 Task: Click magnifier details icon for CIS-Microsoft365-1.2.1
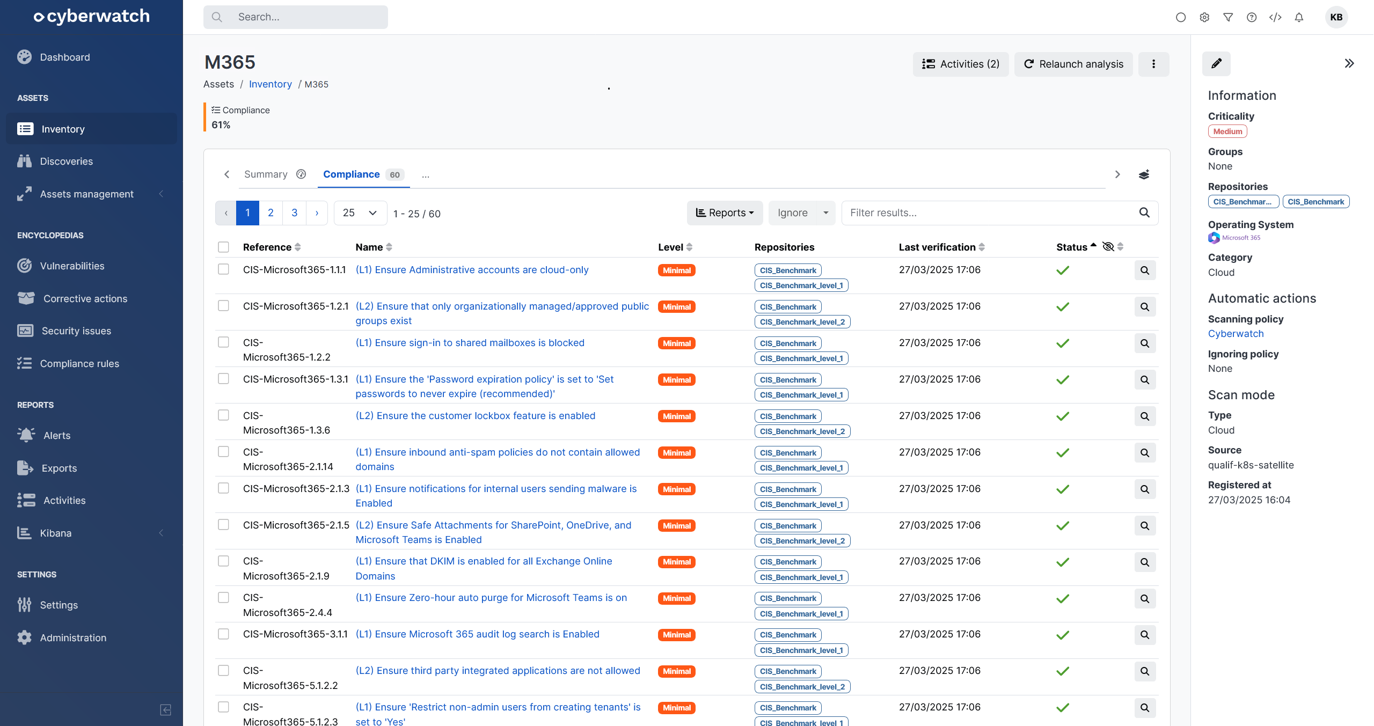coord(1145,306)
